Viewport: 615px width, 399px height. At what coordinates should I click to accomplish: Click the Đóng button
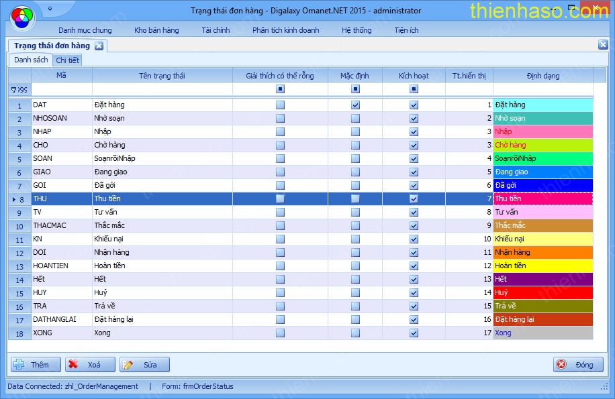tap(578, 365)
